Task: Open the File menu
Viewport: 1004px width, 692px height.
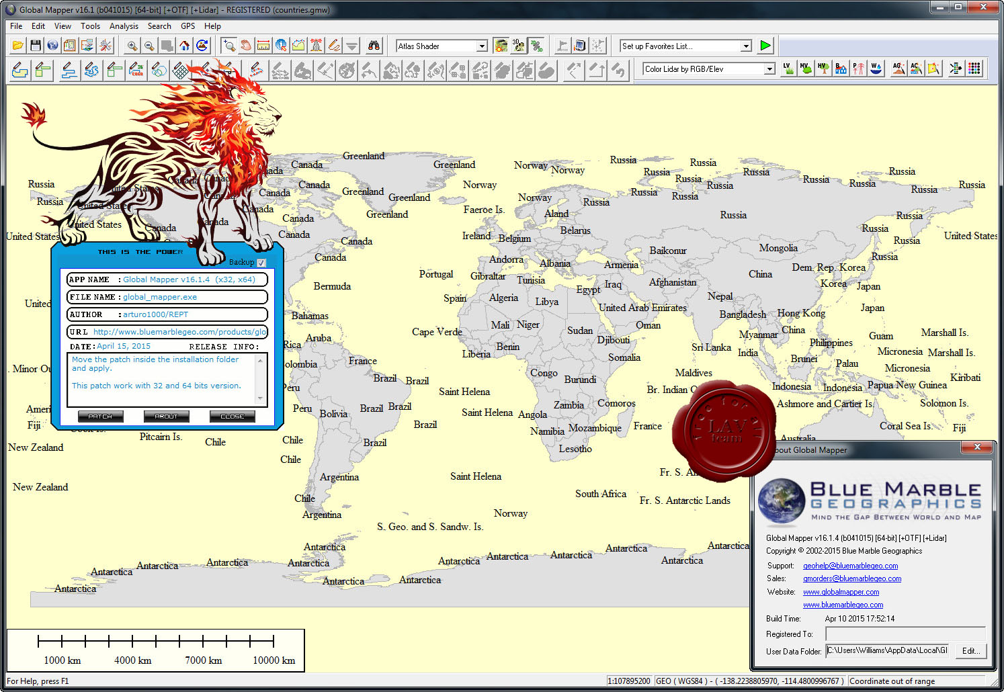Action: click(x=16, y=26)
